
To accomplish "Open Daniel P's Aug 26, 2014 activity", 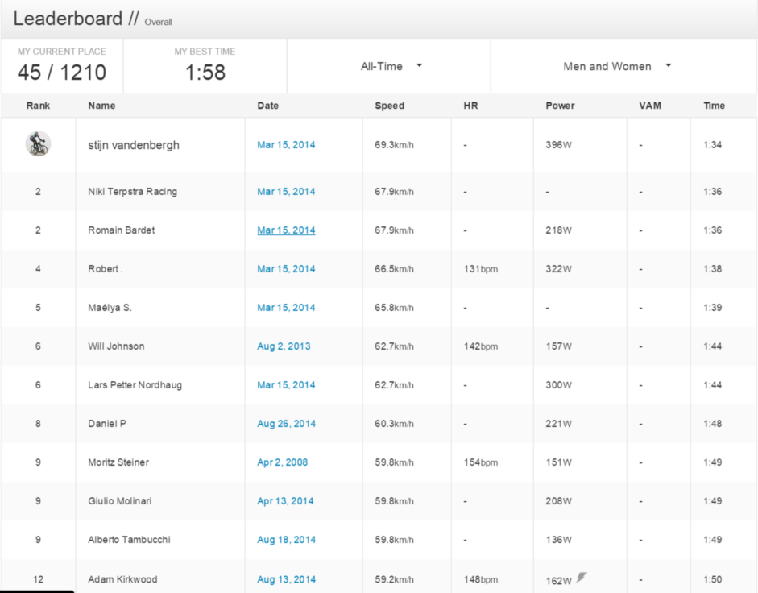I will [286, 424].
